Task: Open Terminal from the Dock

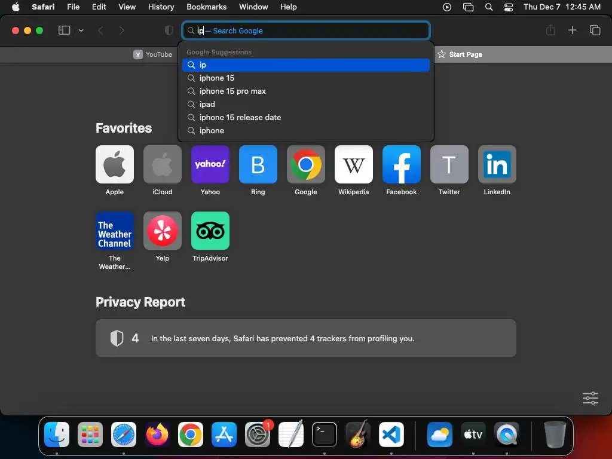Action: tap(325, 434)
